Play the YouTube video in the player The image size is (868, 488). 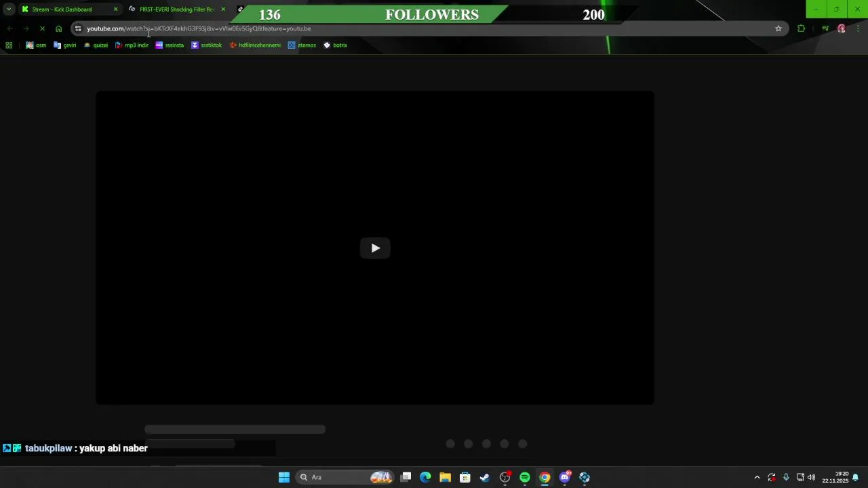pos(375,248)
